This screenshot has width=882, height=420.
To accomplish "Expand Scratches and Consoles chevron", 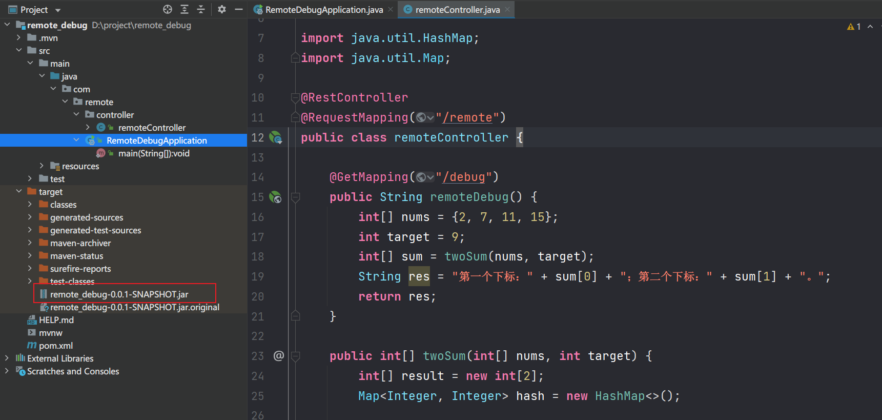I will pyautogui.click(x=7, y=371).
